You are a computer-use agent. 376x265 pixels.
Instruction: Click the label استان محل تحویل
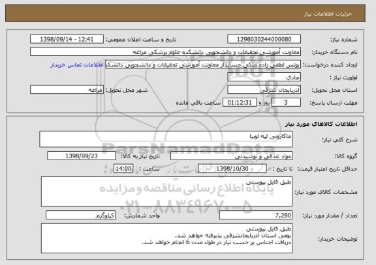coord(334,90)
